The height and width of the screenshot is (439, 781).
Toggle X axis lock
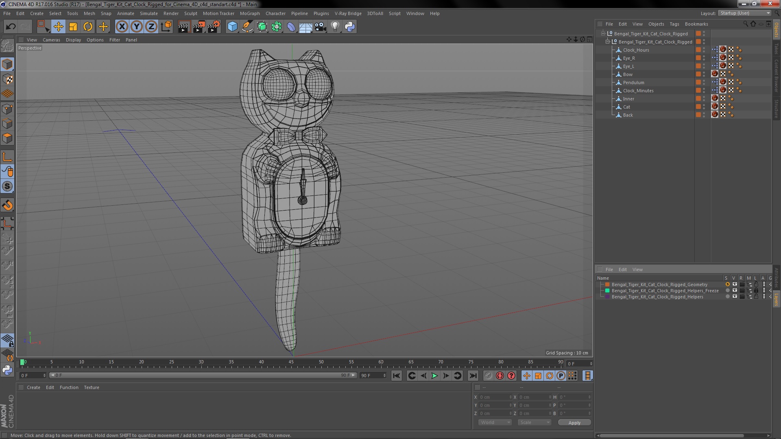[122, 27]
